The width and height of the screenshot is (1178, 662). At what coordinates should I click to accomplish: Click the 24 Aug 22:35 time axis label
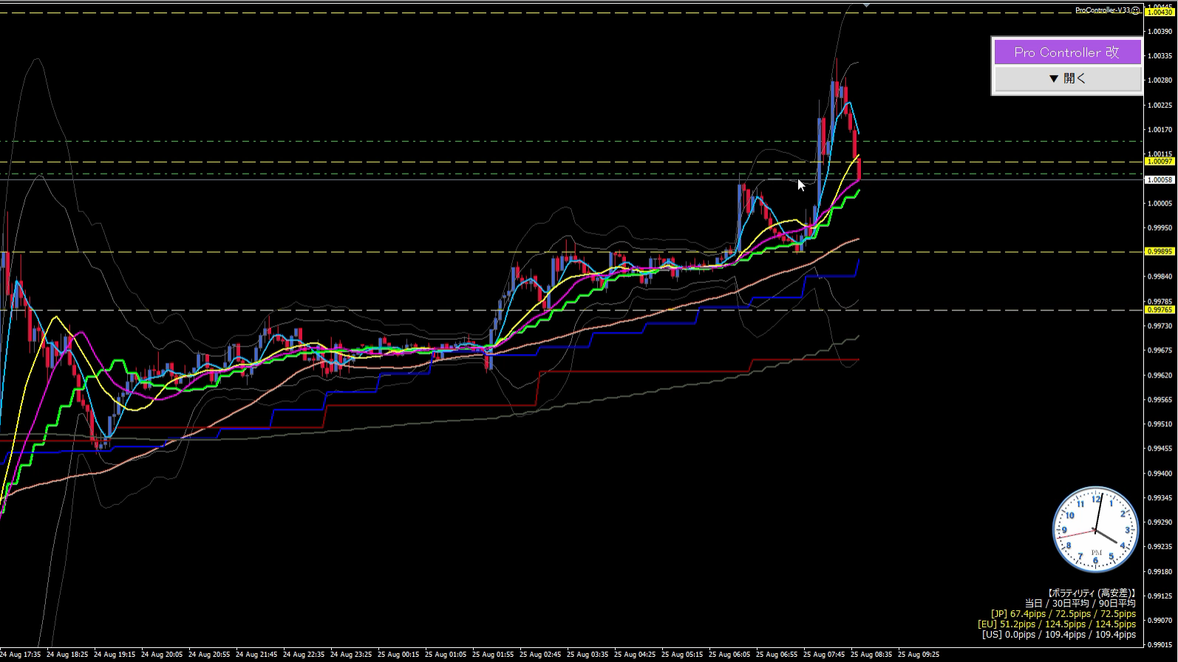tap(304, 655)
